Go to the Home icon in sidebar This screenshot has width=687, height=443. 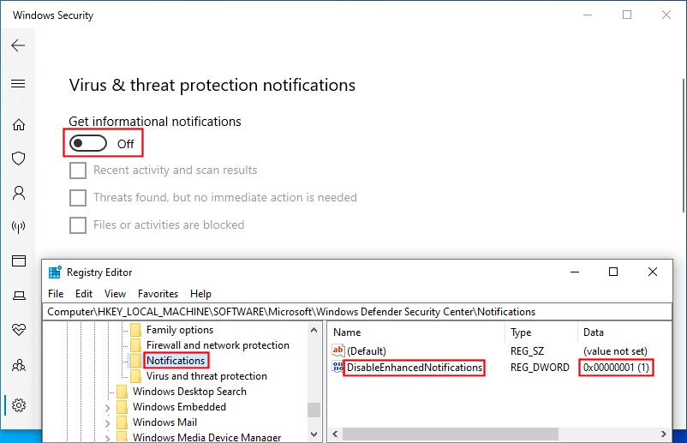coord(18,125)
